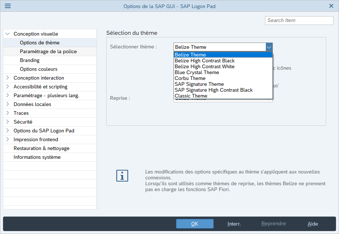Select SAP Signature High Contrast Black

pos(223,90)
